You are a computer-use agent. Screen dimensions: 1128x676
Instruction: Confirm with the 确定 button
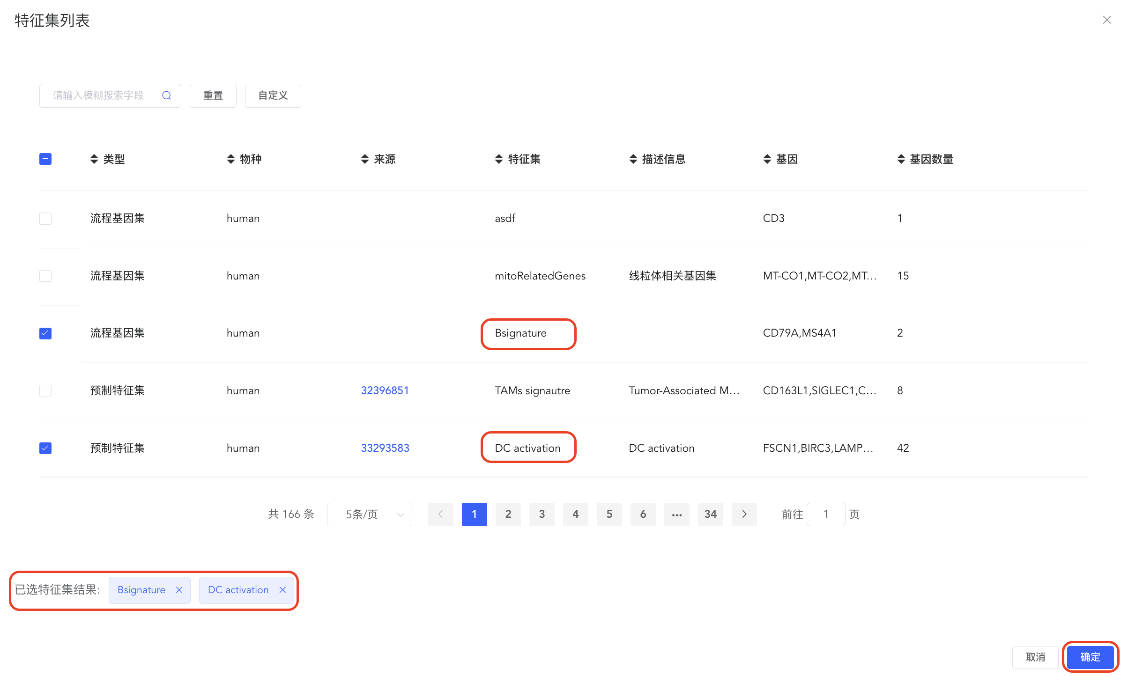pyautogui.click(x=1091, y=657)
